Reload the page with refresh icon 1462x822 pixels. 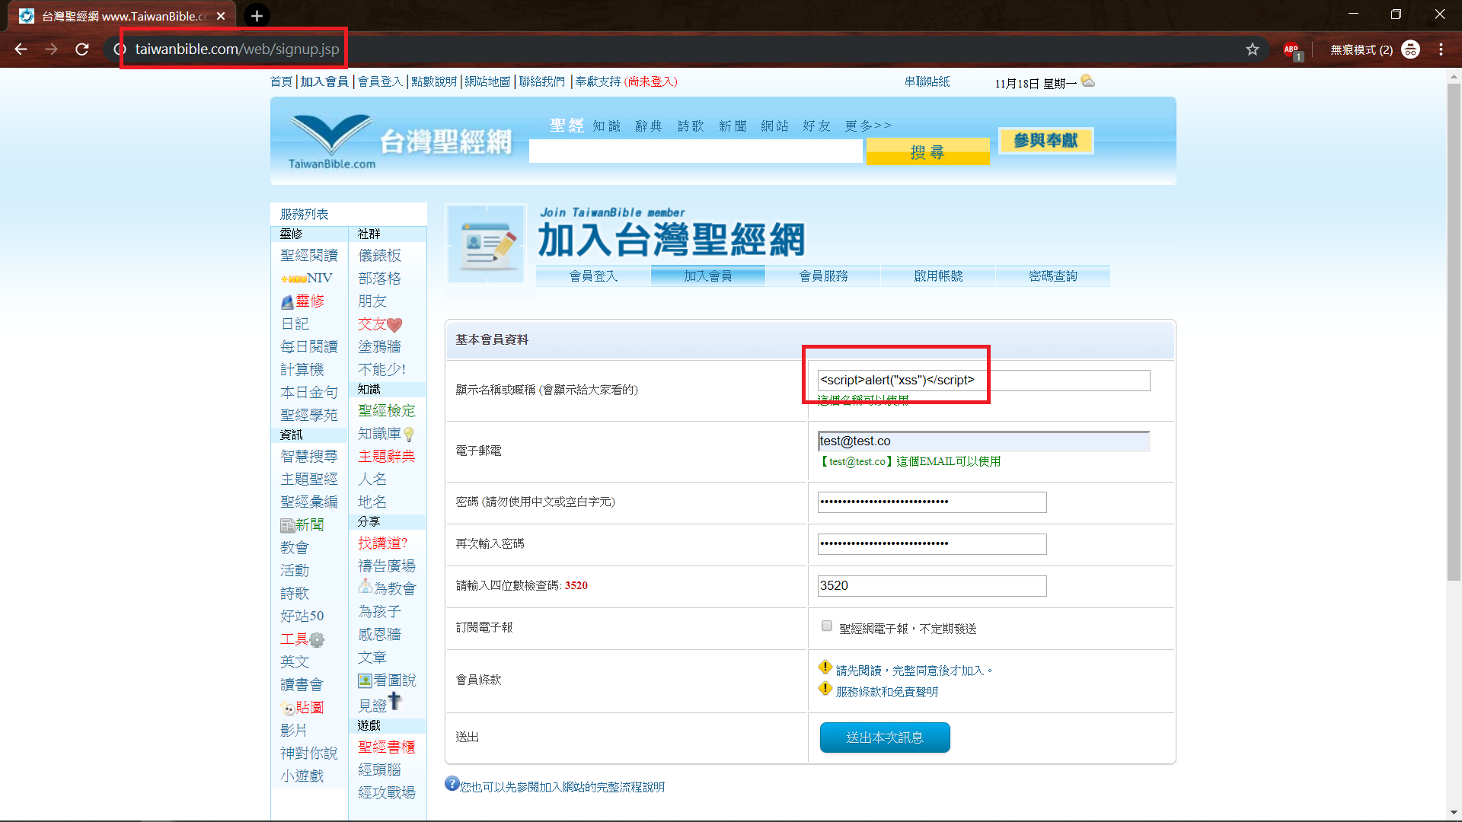82,49
